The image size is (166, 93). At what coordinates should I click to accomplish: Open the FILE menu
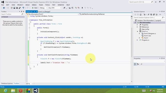[x=3, y=5]
